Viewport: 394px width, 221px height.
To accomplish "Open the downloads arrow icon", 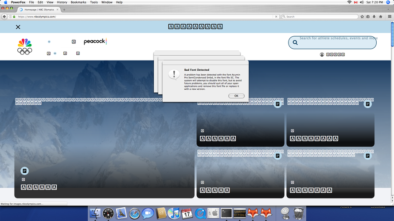I will [x=374, y=16].
